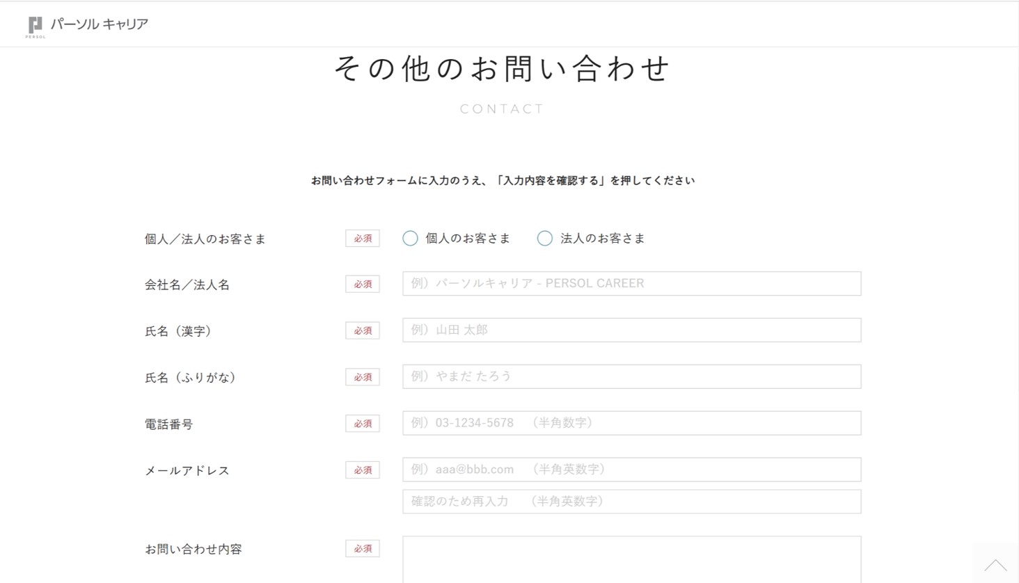Image resolution: width=1019 pixels, height=583 pixels.
Task: Focus the 氏名（漢字） input field
Action: pyautogui.click(x=631, y=330)
